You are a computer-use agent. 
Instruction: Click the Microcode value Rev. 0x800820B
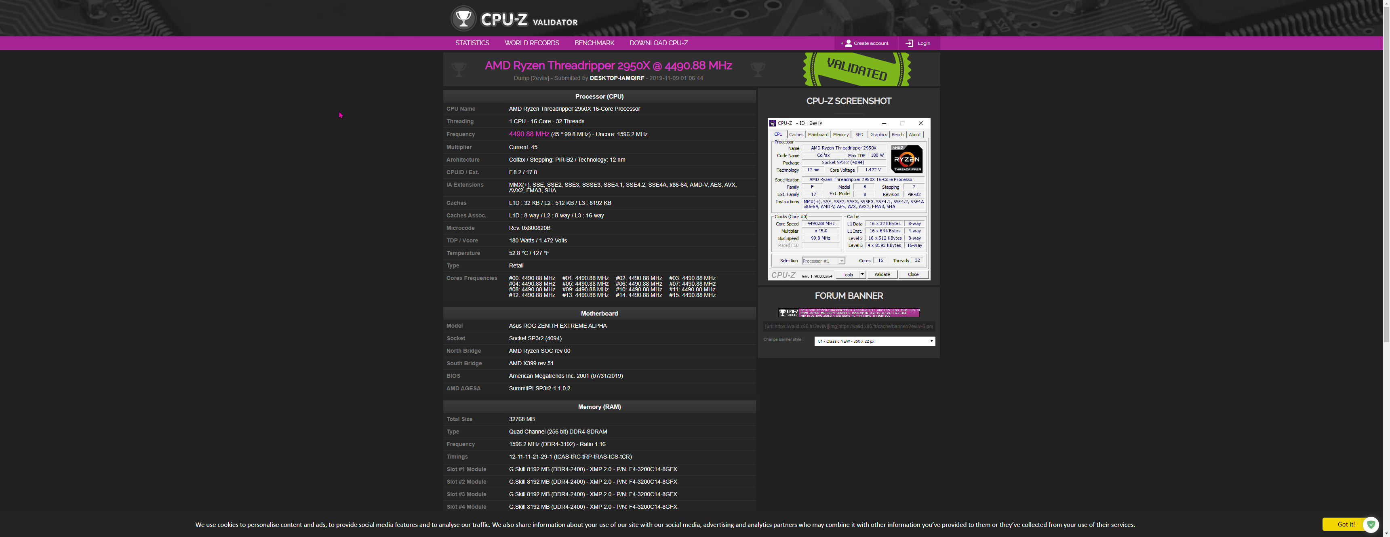[529, 228]
